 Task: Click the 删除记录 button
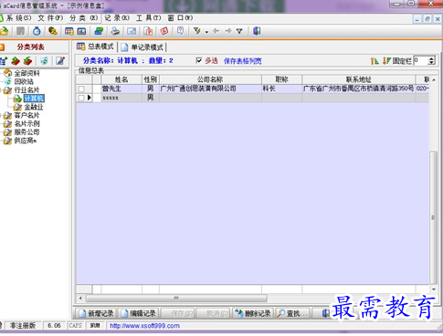[253, 313]
